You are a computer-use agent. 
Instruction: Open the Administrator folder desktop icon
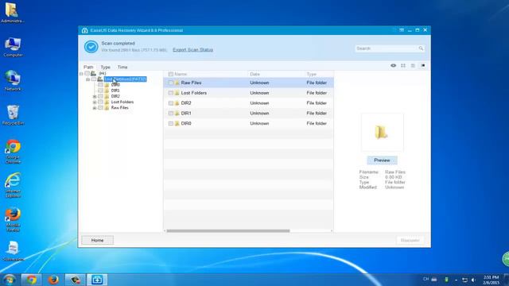(x=13, y=13)
